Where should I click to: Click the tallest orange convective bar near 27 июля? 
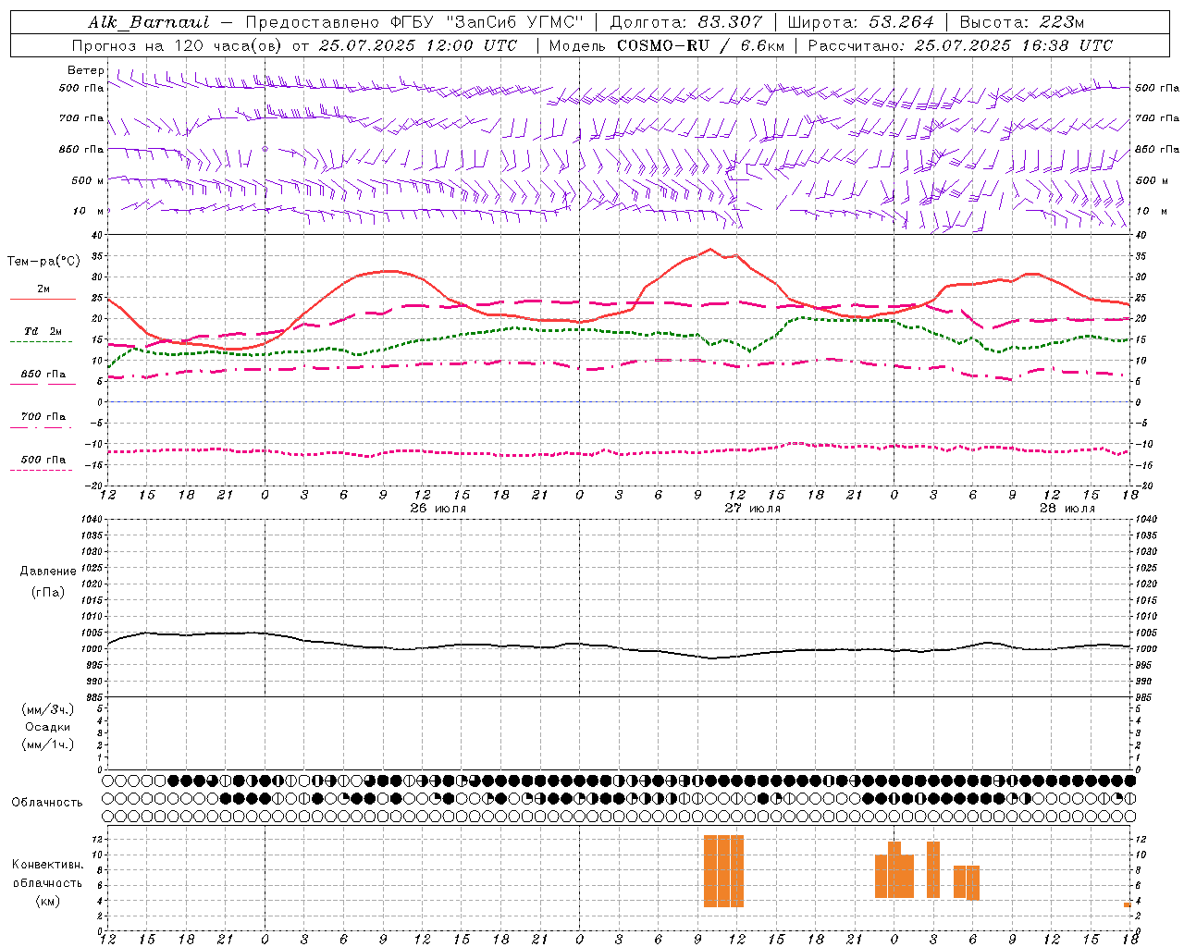(x=723, y=871)
